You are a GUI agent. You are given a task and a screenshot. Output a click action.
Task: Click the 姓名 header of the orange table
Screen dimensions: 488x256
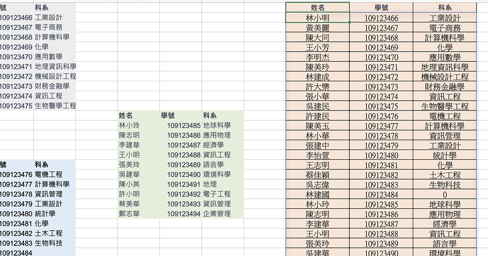[x=317, y=7]
